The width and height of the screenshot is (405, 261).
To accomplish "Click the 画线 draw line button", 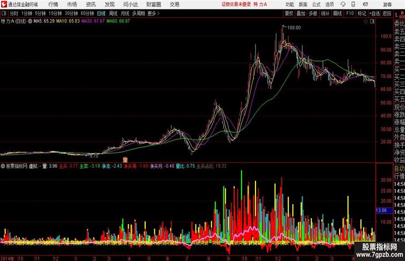I will (337, 13).
